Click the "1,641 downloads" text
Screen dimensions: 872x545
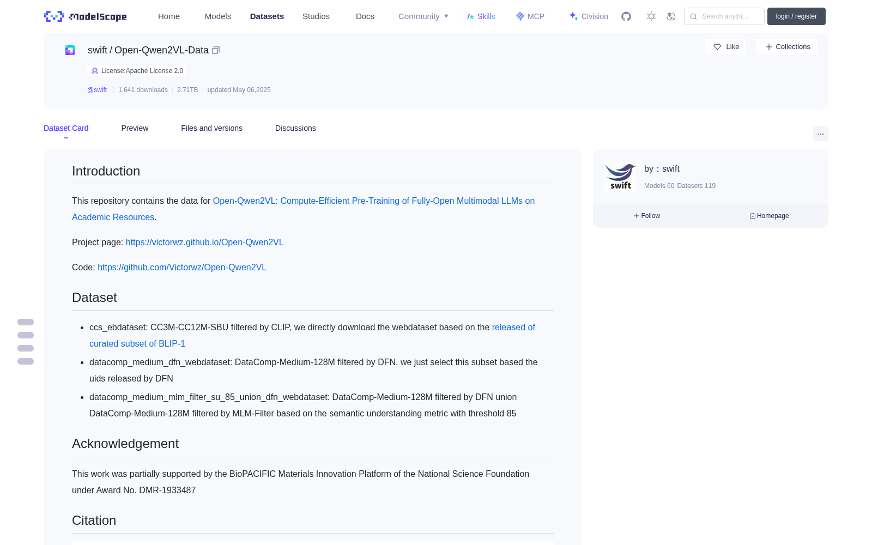[x=143, y=90]
